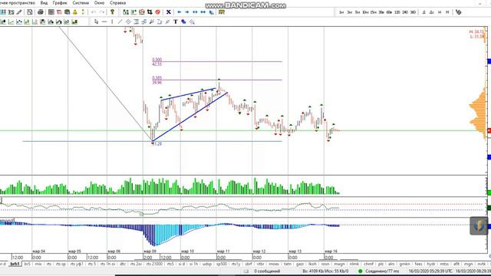The height and width of the screenshot is (276, 491).
Task: Click the 0 сообщений status bar entry
Action: (267, 271)
